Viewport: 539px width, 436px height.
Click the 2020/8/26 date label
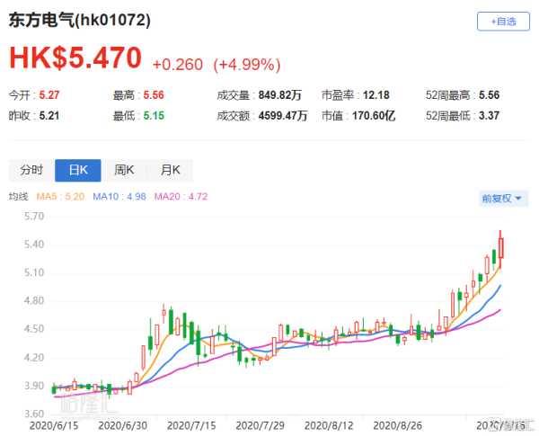point(398,426)
